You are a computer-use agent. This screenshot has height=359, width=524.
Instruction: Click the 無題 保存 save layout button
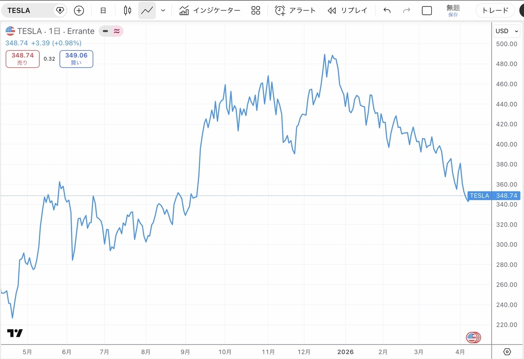tap(453, 10)
